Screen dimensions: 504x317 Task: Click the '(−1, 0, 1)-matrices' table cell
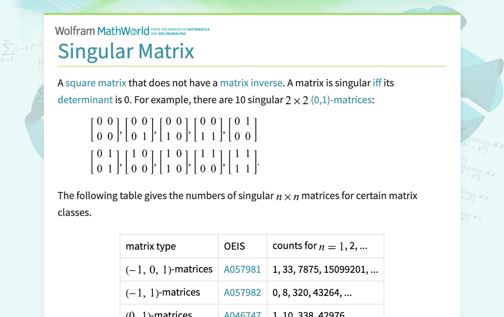point(169,269)
